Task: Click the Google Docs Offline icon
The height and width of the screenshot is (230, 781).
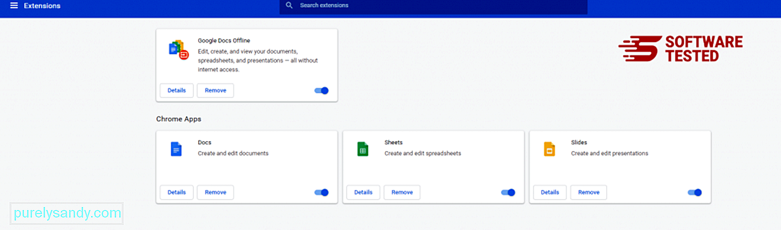Action: click(179, 49)
